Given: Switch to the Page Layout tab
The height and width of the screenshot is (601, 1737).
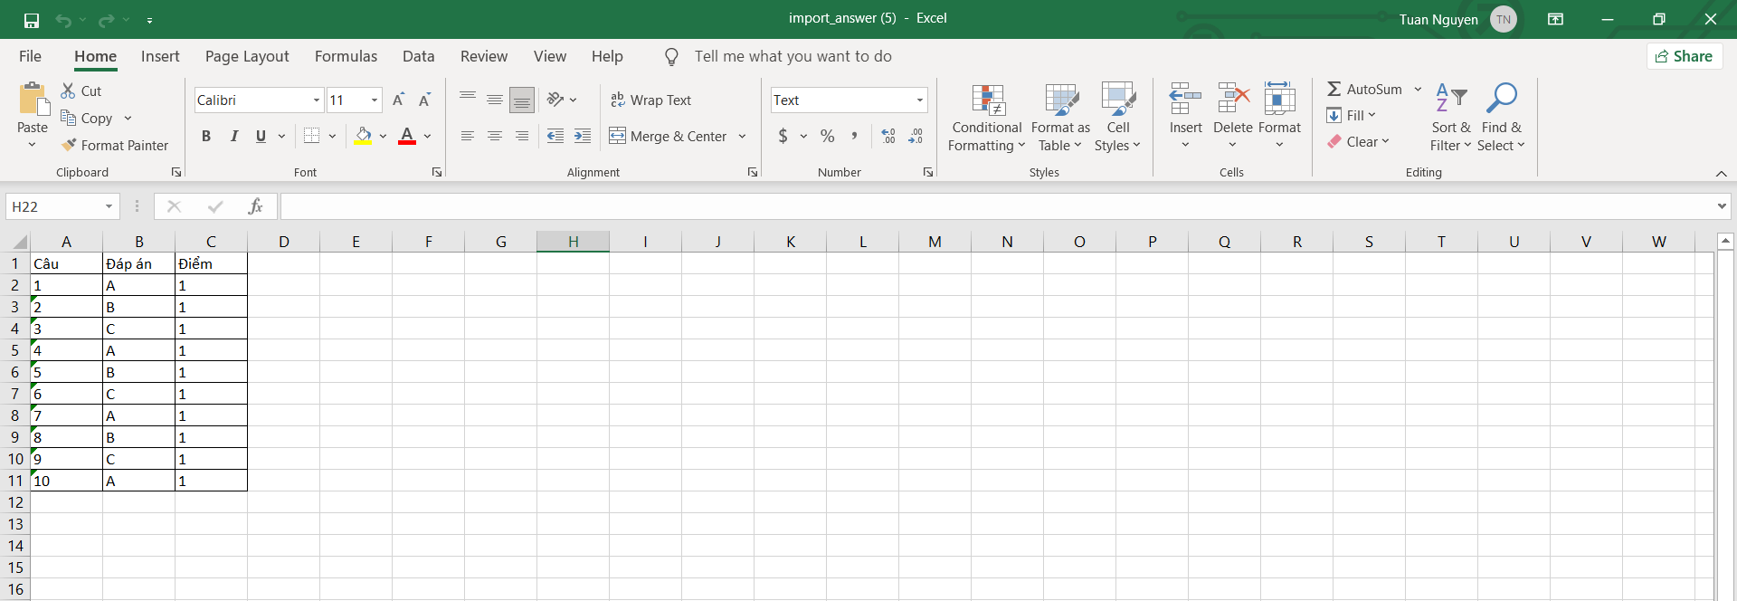Looking at the screenshot, I should [x=247, y=56].
